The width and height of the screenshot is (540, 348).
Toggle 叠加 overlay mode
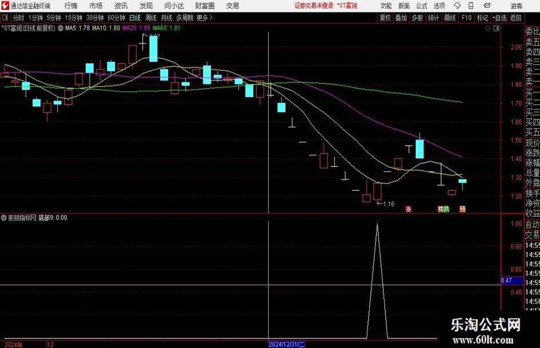tap(401, 18)
